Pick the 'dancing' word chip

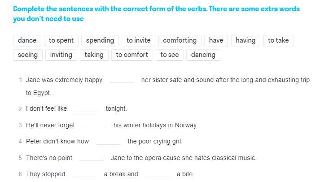pyautogui.click(x=203, y=55)
